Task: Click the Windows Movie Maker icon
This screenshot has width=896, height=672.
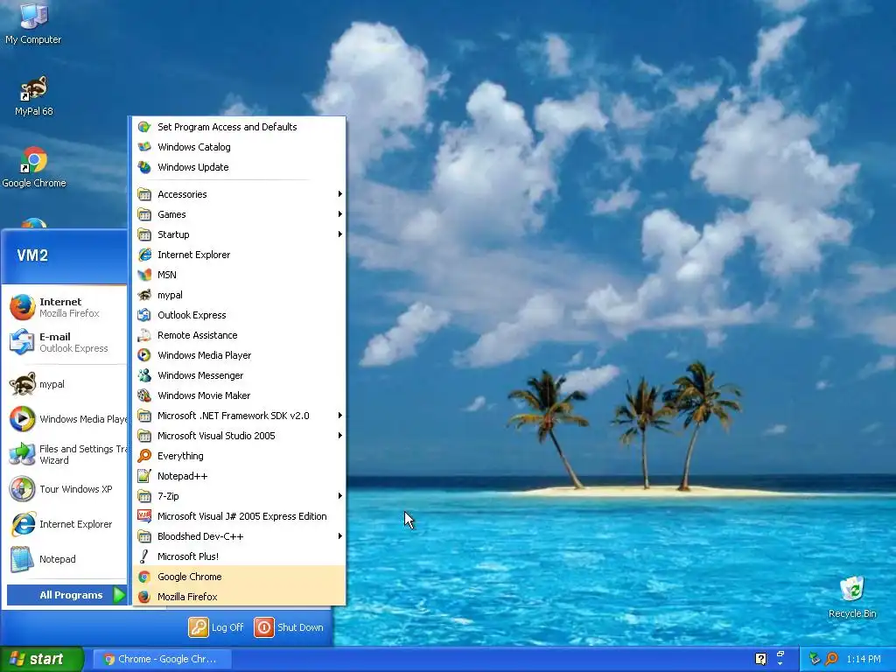Action: click(x=144, y=395)
